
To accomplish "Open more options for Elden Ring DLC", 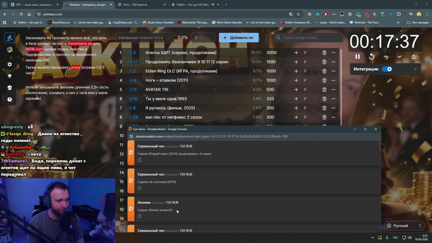I will (x=333, y=71).
